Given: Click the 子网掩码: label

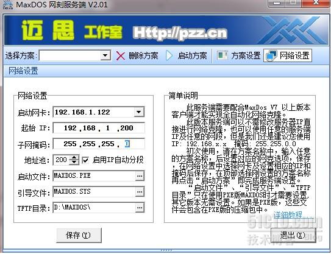Looking at the screenshot, I should pos(34,145).
